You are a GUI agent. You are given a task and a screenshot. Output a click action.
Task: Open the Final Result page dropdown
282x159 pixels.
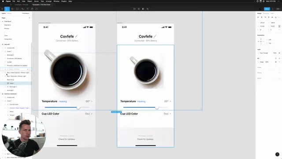tap(26, 13)
